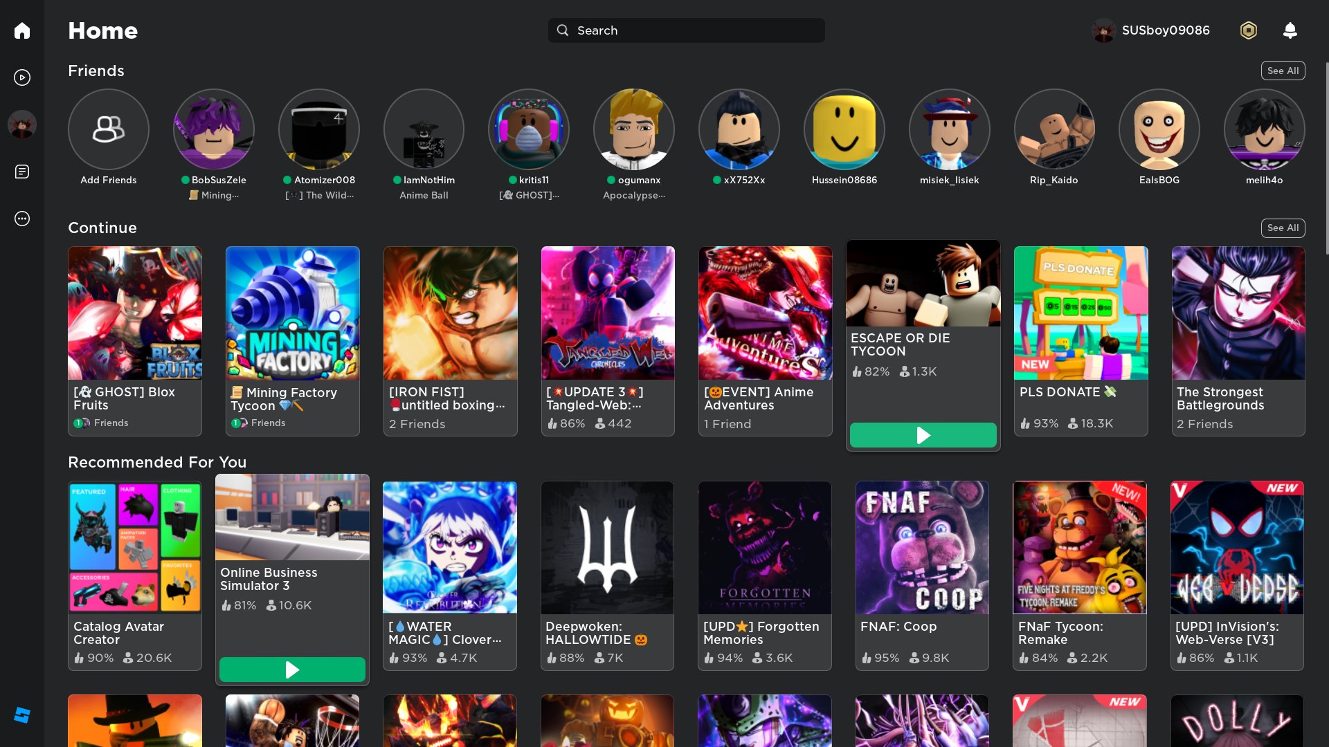The height and width of the screenshot is (747, 1329).
Task: Click the Add Friends circle icon
Action: [109, 129]
